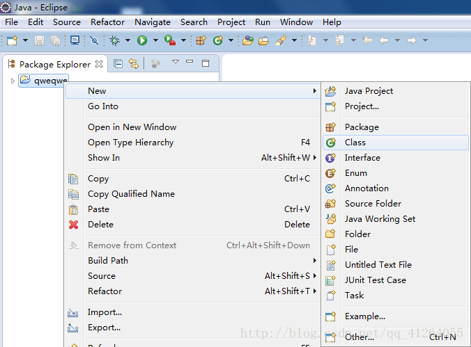This screenshot has height=347, width=471.
Task: Open the Help menu
Action: click(x=332, y=22)
